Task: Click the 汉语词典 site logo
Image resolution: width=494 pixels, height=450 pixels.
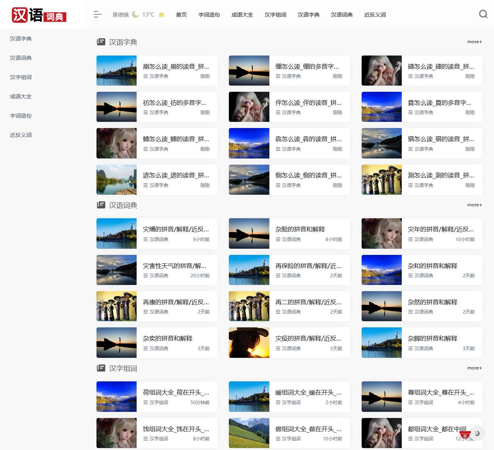Action: pyautogui.click(x=39, y=15)
